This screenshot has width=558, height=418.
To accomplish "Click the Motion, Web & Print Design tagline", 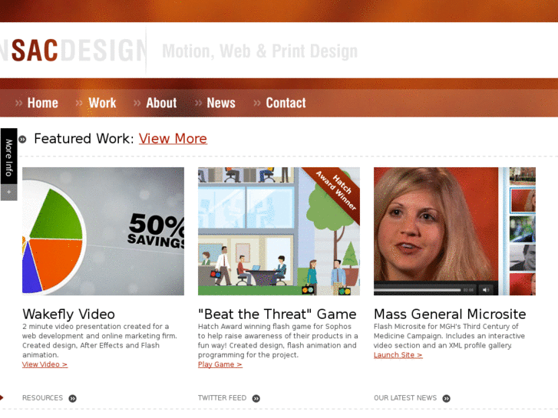I will [259, 51].
